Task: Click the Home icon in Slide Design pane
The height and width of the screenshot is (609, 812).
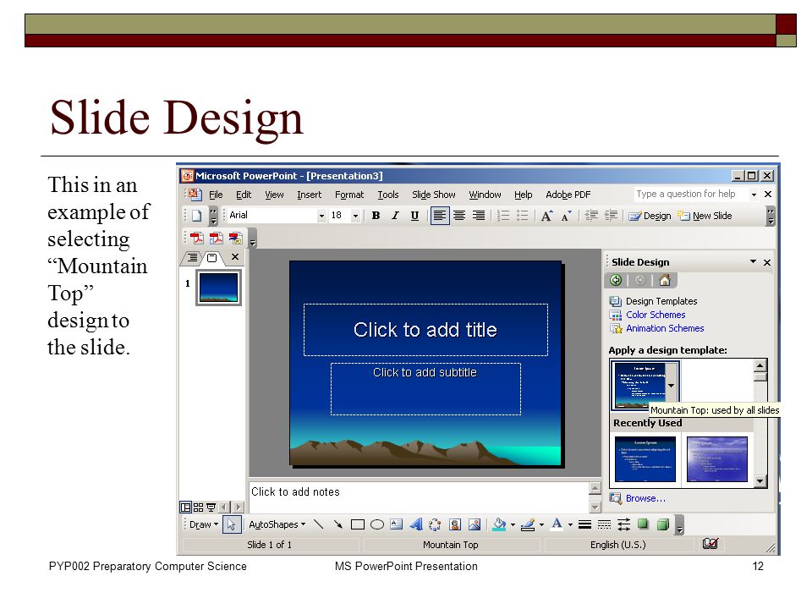Action: point(665,280)
